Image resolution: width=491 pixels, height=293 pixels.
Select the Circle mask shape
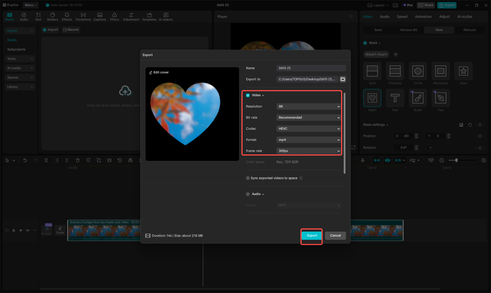click(418, 71)
